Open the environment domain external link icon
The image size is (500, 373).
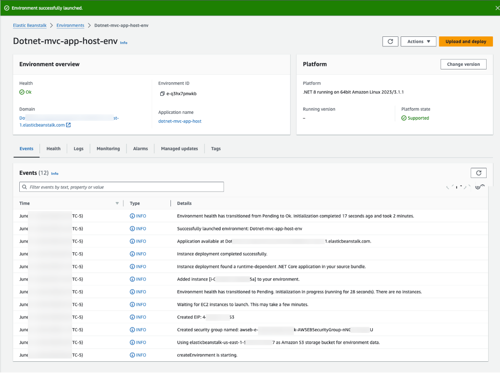point(68,125)
